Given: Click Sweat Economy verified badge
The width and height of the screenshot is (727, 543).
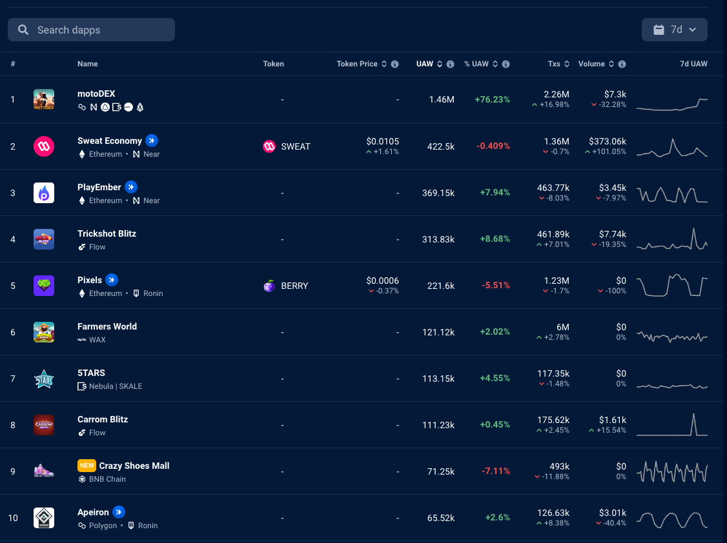Looking at the screenshot, I should pos(152,140).
